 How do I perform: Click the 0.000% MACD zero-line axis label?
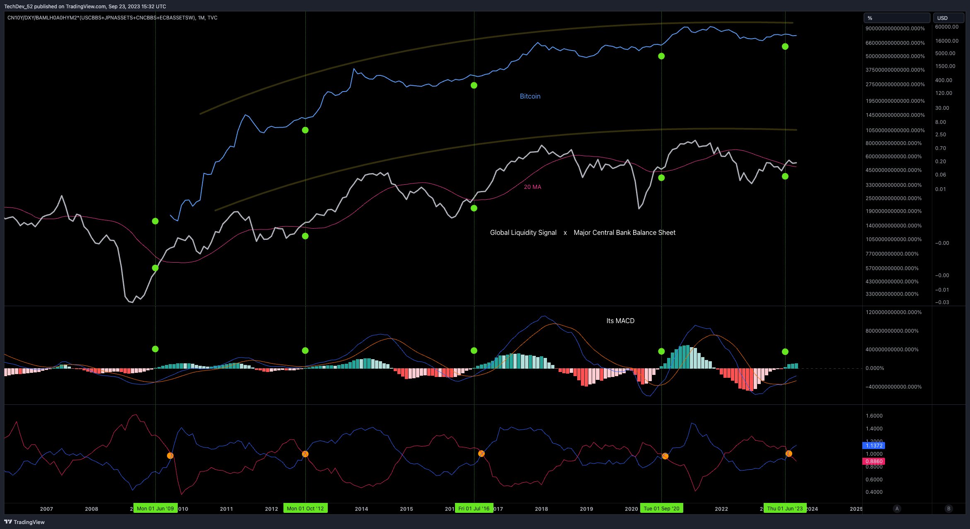(x=875, y=368)
